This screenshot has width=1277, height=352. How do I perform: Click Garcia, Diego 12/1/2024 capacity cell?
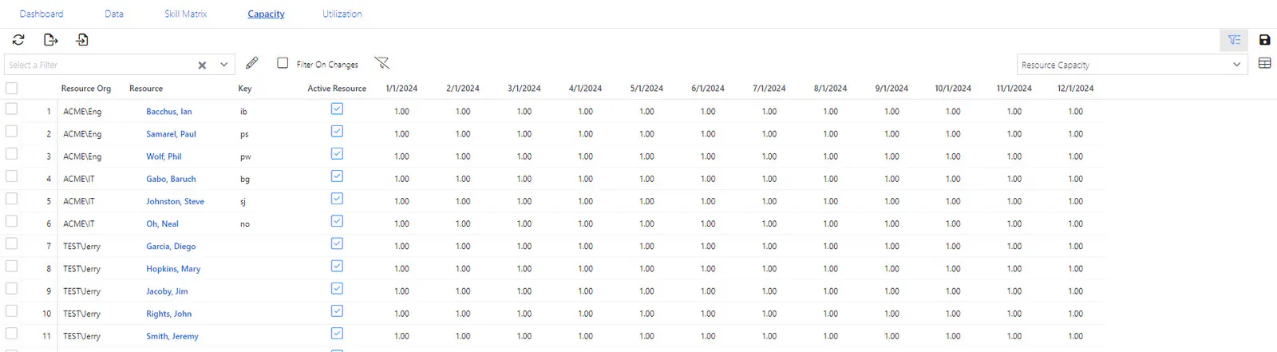tap(1076, 247)
